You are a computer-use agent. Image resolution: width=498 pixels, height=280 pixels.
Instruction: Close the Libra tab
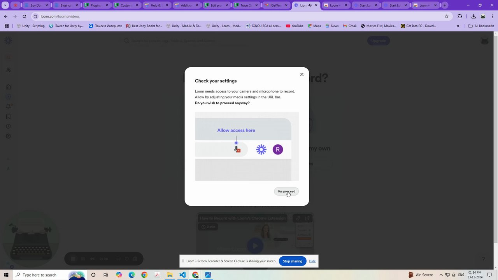coord(316,5)
